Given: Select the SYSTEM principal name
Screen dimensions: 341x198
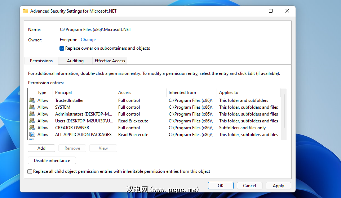Looking at the screenshot, I should (x=63, y=107).
